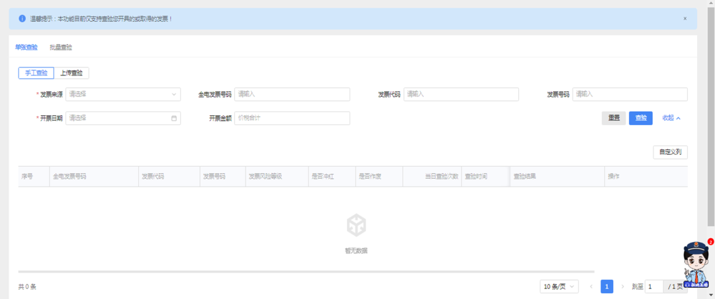Click the calendar icon in 开票日期 field

tap(173, 118)
